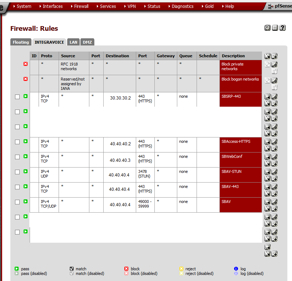Screen dimensions: 292x281
Task: Check the SBAV-STUN rule checkbox
Action: click(17, 172)
